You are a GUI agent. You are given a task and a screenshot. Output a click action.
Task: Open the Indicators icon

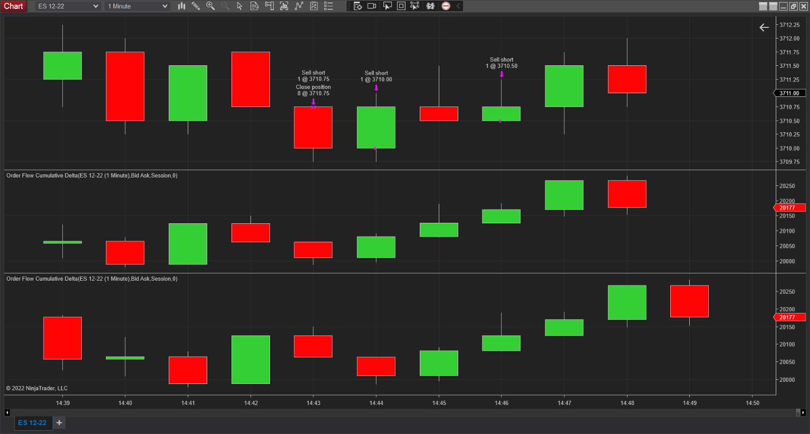pyautogui.click(x=299, y=6)
